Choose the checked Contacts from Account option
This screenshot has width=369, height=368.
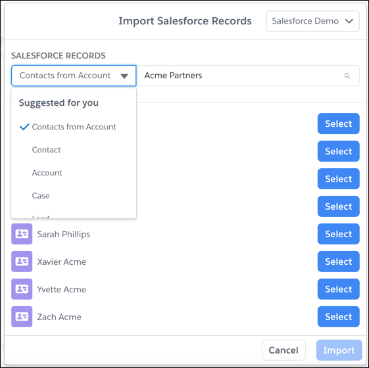click(74, 127)
